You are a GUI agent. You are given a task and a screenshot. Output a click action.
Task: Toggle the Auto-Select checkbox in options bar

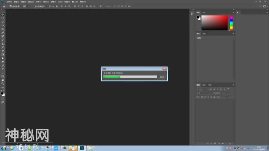[x=11, y=6]
